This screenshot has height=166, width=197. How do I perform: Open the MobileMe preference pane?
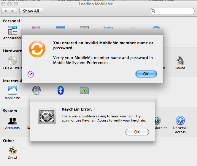12,90
